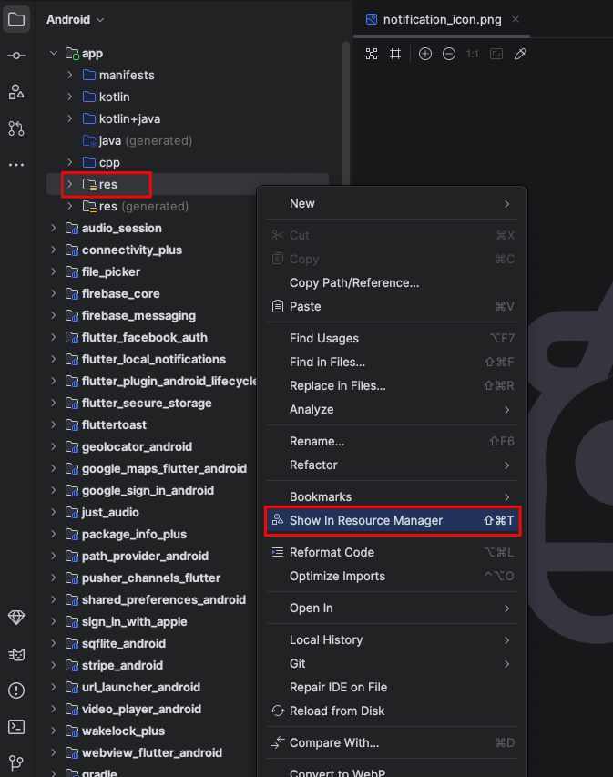Open the Project tool window folder icon
The width and height of the screenshot is (613, 777).
16,20
